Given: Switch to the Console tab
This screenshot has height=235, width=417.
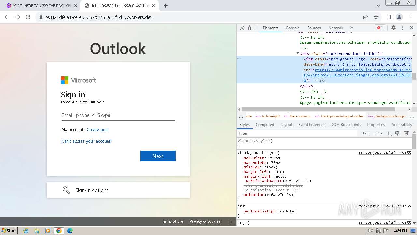Looking at the screenshot, I should tap(293, 28).
